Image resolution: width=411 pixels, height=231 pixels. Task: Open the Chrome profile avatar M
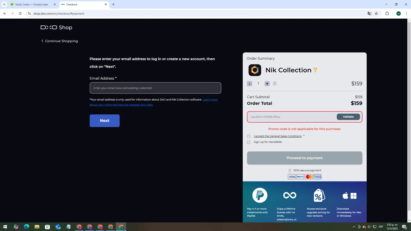click(x=398, y=13)
